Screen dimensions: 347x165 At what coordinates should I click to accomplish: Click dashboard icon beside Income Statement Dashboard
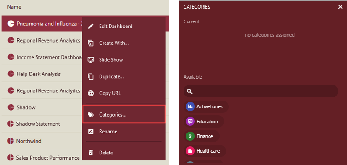(x=11, y=57)
